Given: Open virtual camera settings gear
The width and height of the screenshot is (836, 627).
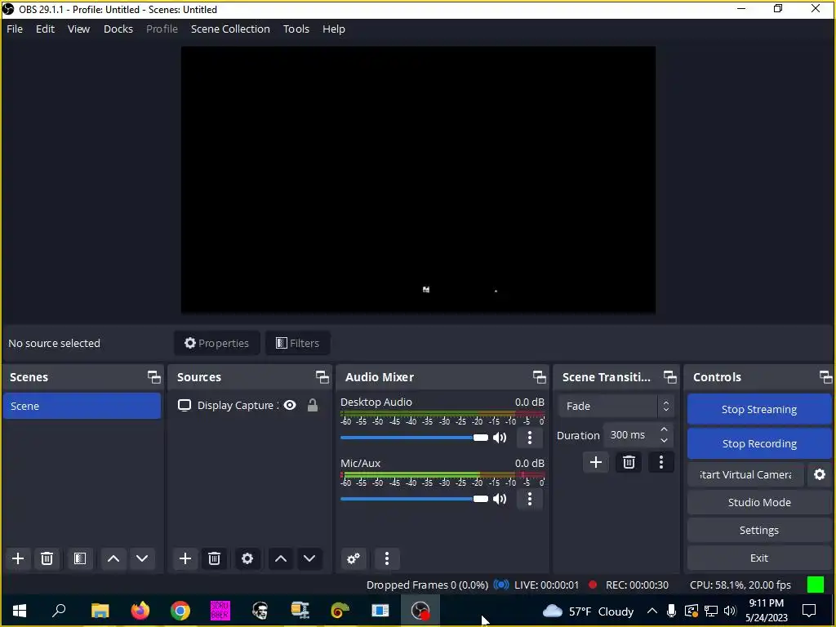Looking at the screenshot, I should (820, 474).
